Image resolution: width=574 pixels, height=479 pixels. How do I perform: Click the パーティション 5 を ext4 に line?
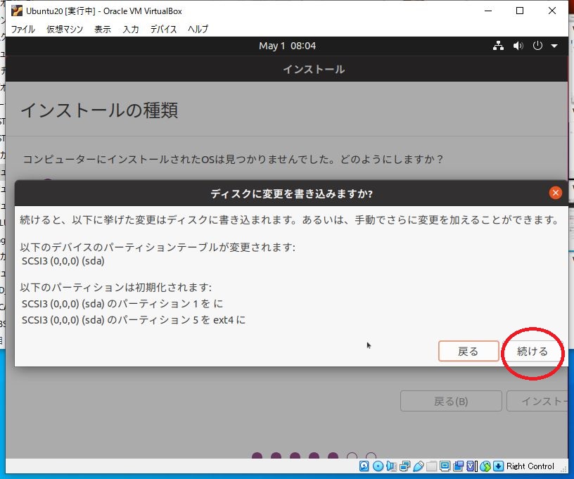pyautogui.click(x=134, y=320)
